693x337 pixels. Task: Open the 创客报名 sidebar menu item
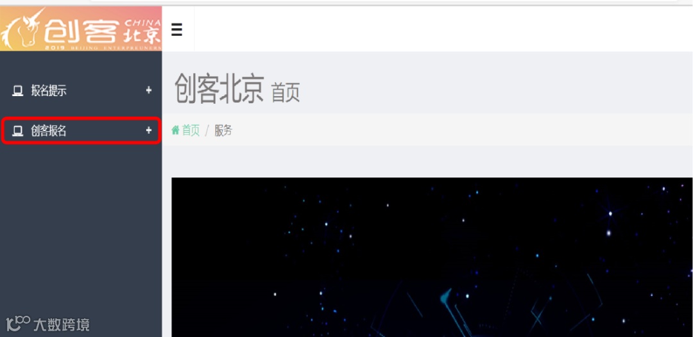[81, 131]
